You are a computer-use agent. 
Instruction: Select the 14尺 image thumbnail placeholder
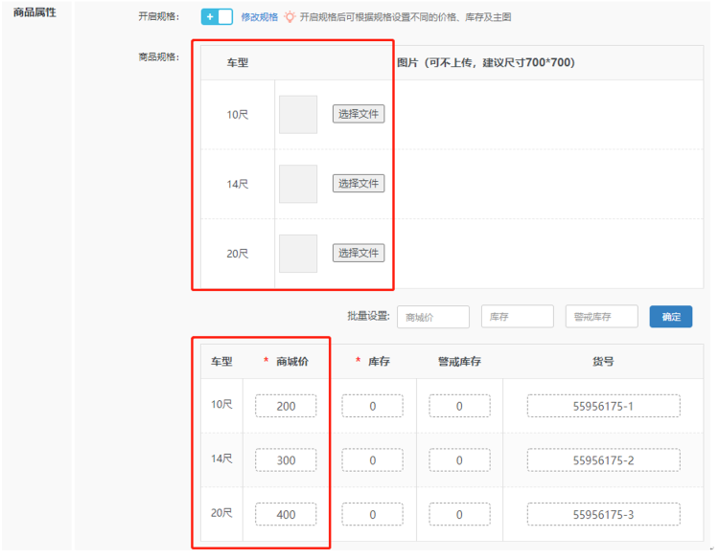(297, 184)
